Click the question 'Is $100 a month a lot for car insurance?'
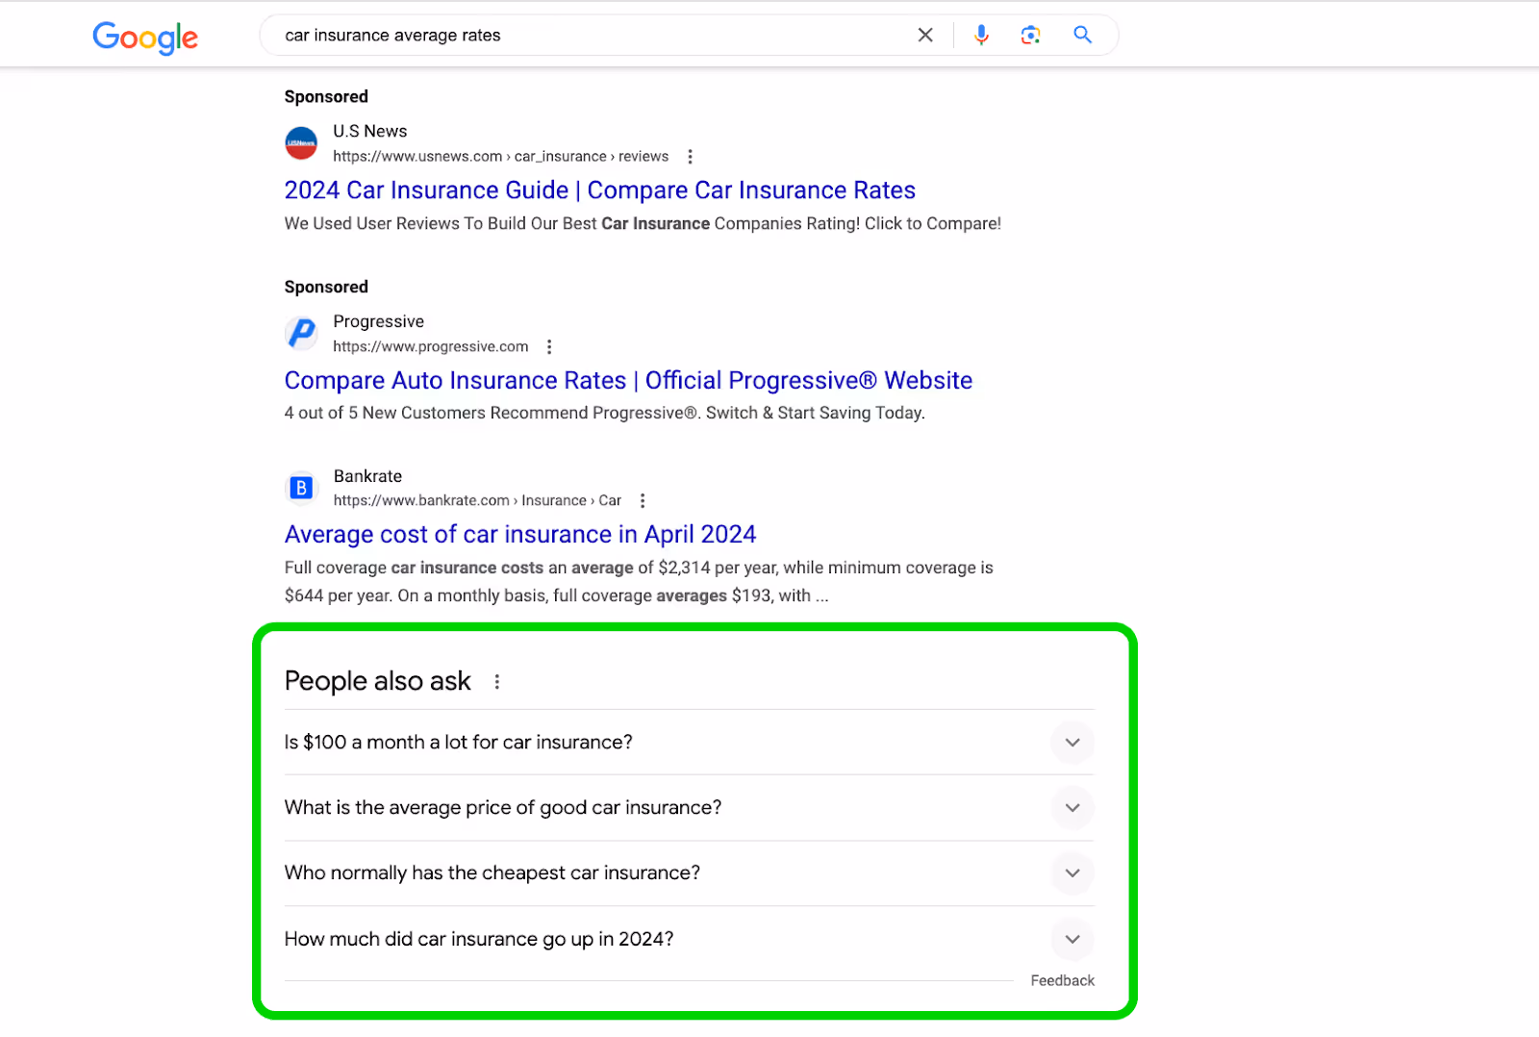 pos(459,743)
